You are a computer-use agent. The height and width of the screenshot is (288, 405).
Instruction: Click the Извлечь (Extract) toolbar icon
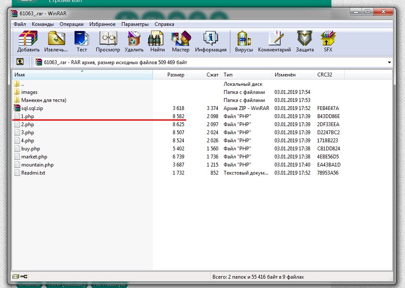56,42
